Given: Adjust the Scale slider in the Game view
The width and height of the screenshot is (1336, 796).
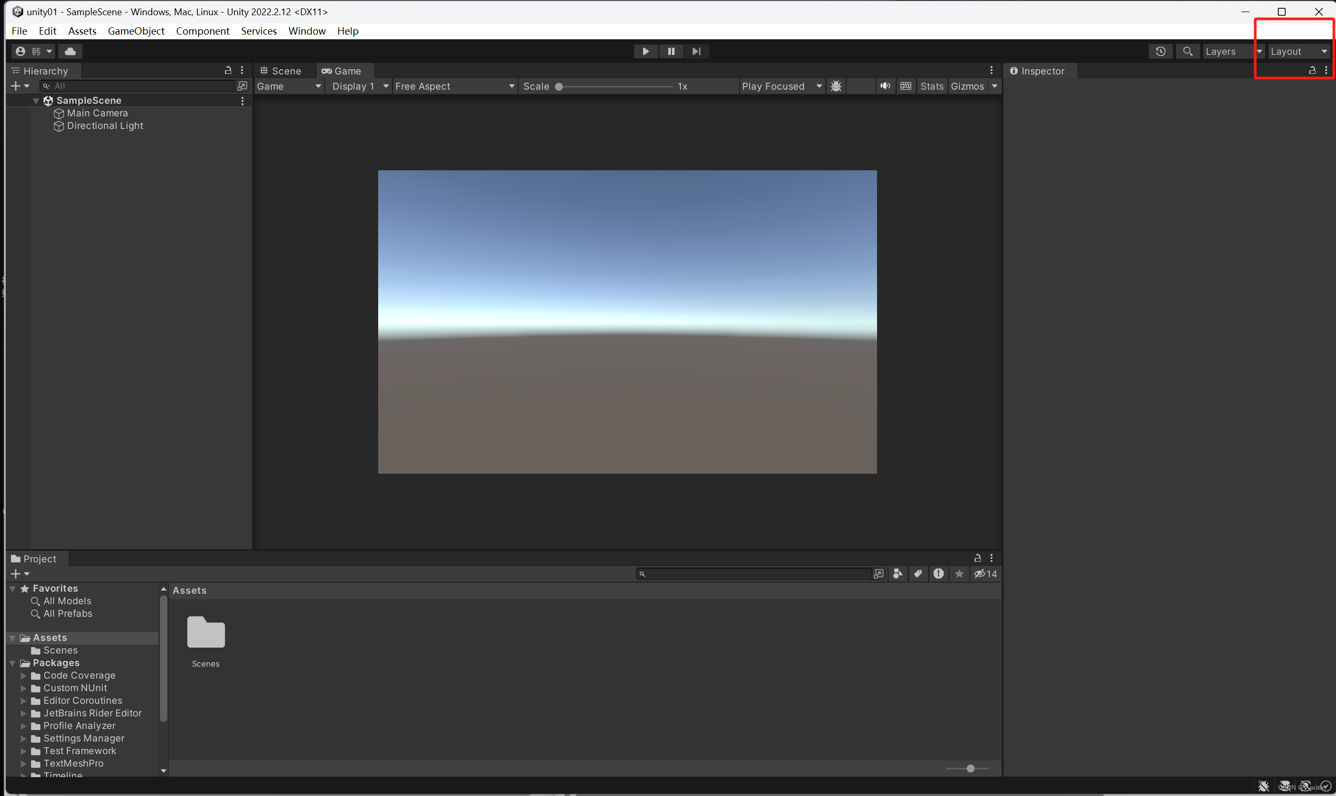Looking at the screenshot, I should tap(559, 86).
